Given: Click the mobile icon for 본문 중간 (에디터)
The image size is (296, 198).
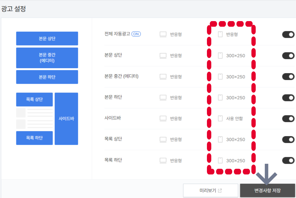Looking at the screenshot, I should 220,76.
